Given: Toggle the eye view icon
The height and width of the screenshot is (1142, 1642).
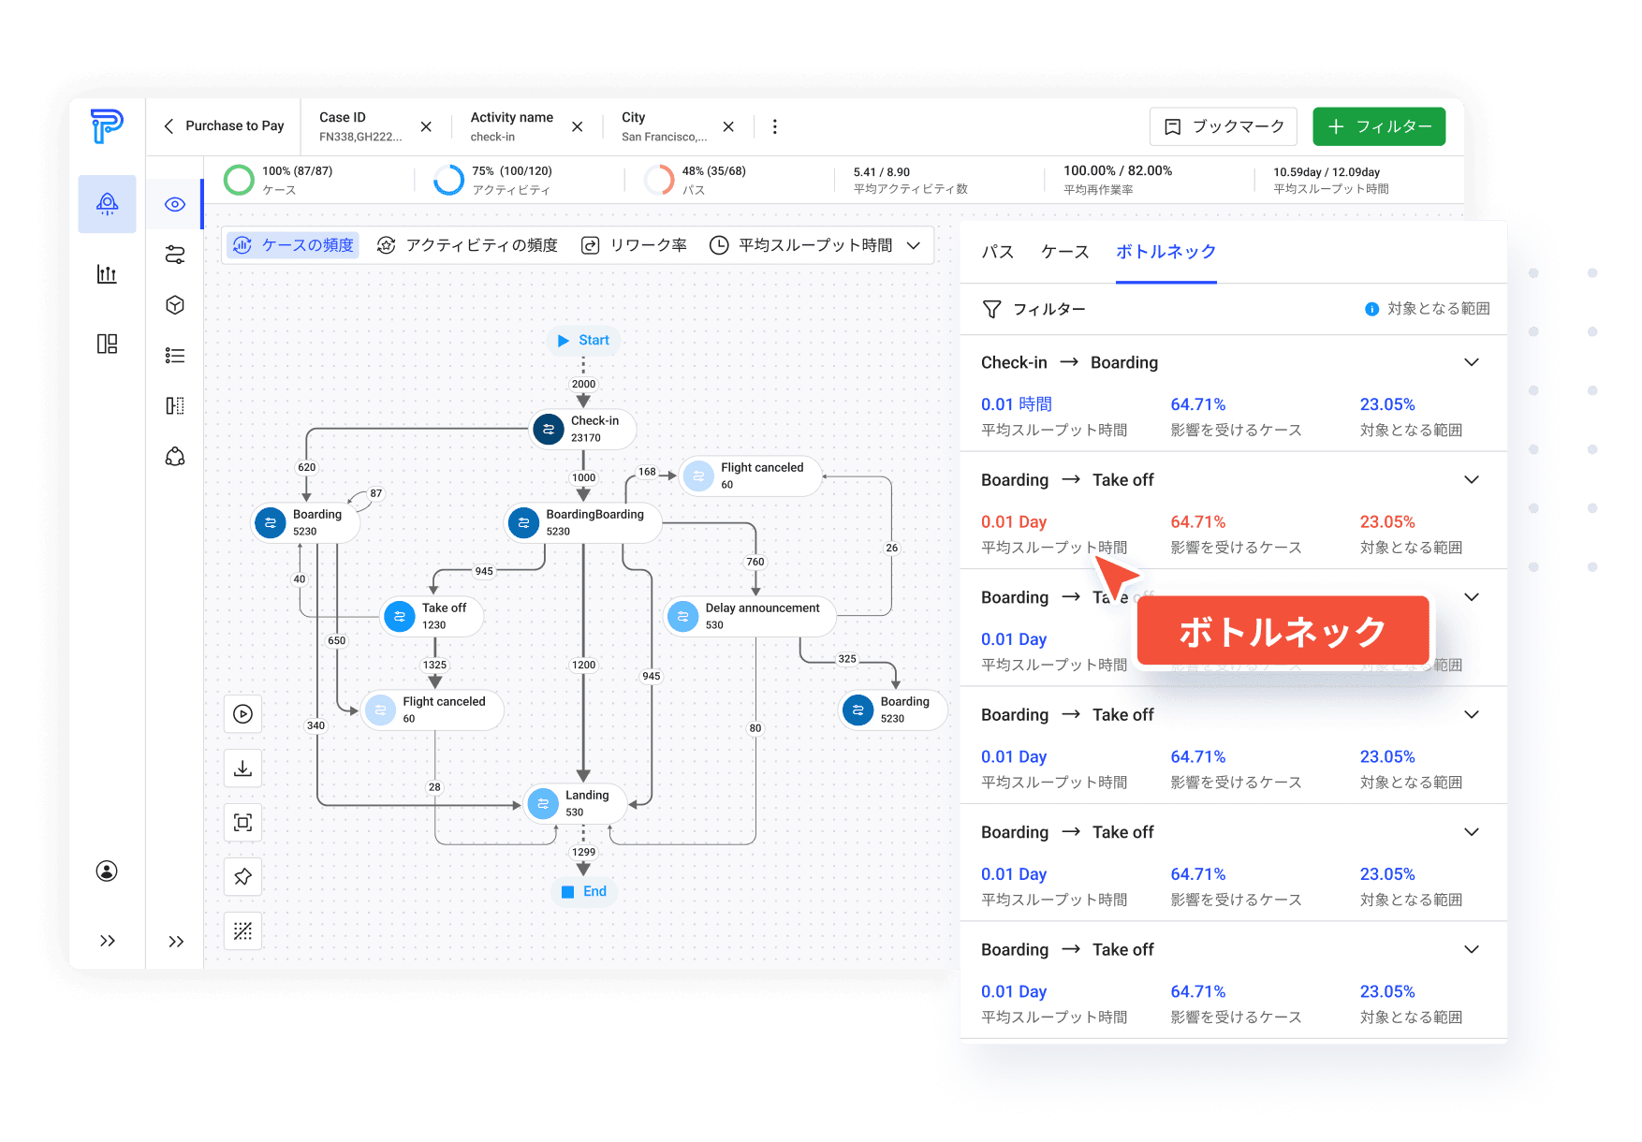Looking at the screenshot, I should click(175, 204).
